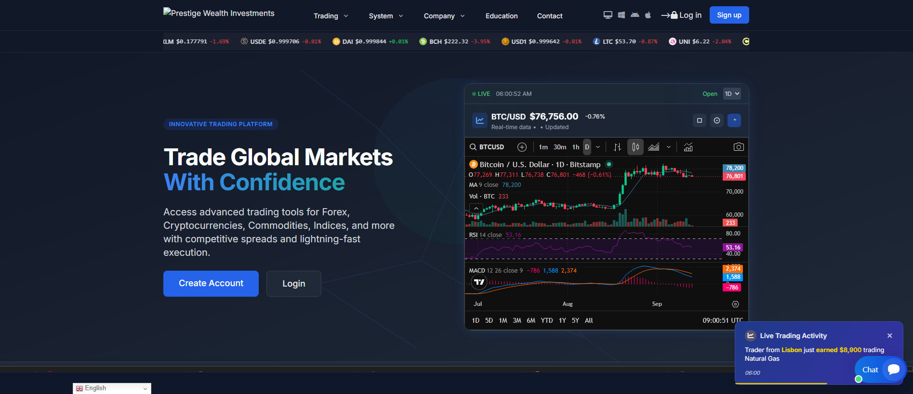The image size is (913, 394).
Task: Click the desktop monitor platform icon
Action: point(608,15)
